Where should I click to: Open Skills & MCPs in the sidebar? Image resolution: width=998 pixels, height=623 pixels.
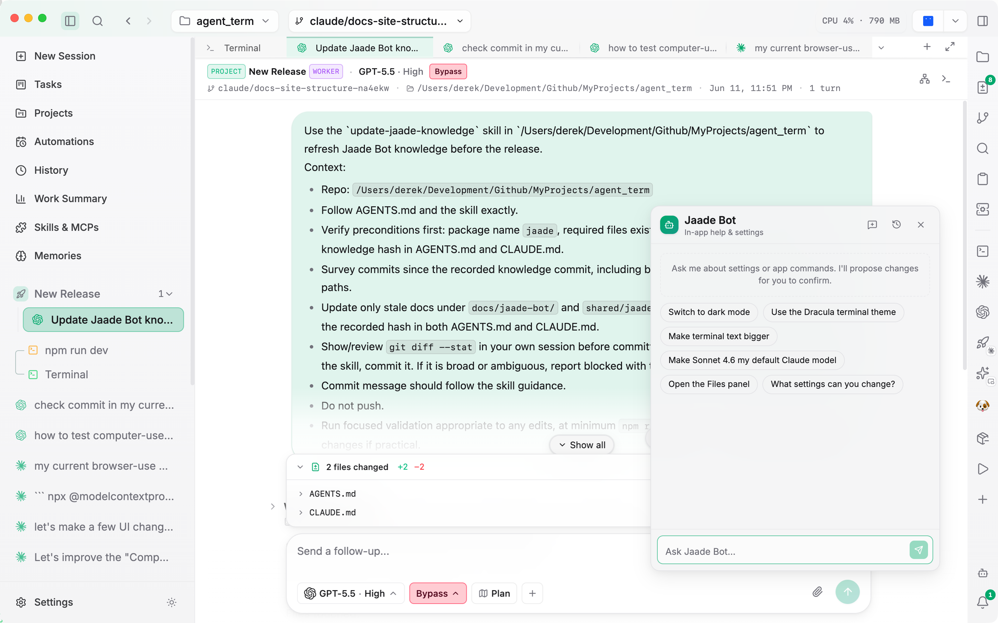(x=97, y=227)
